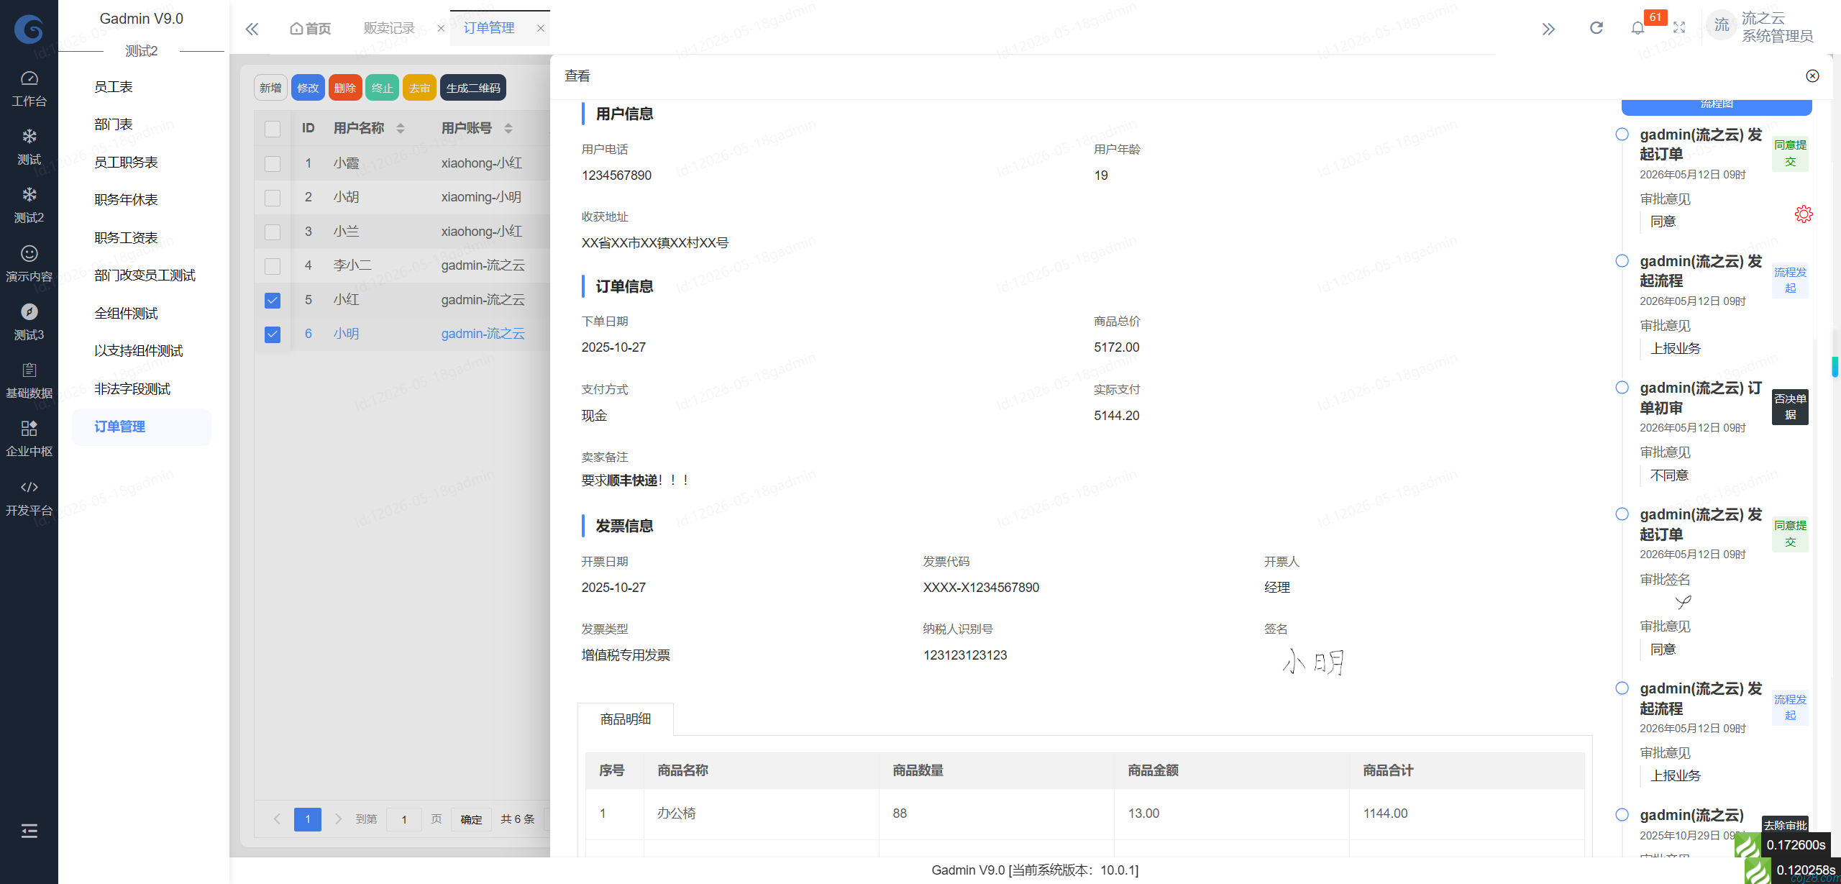The image size is (1841, 884).
Task: Open 部门改变员工测试 menu item
Action: pyautogui.click(x=145, y=275)
